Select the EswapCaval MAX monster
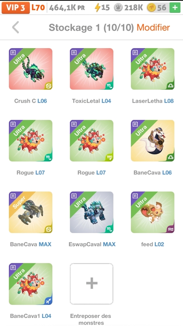183x326 pixels. pyautogui.click(x=91, y=212)
